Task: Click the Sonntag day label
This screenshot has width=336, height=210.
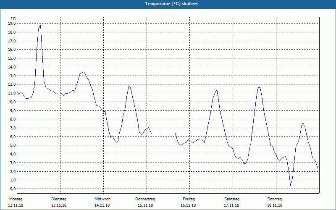Action: click(275, 199)
